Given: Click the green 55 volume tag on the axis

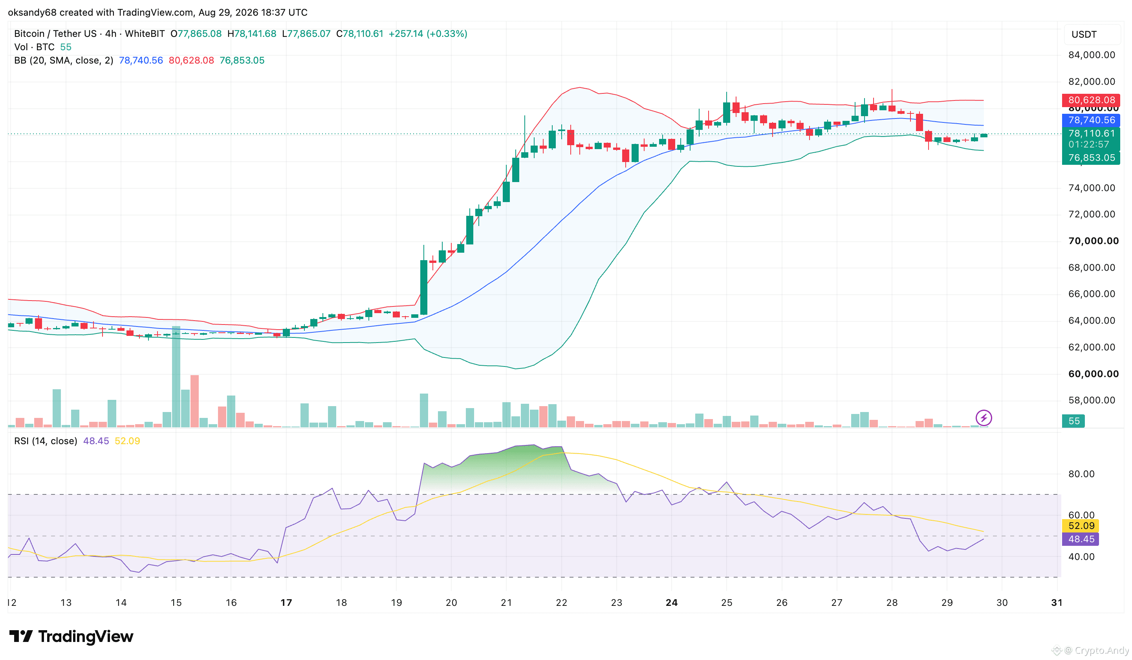Looking at the screenshot, I should pos(1073,421).
